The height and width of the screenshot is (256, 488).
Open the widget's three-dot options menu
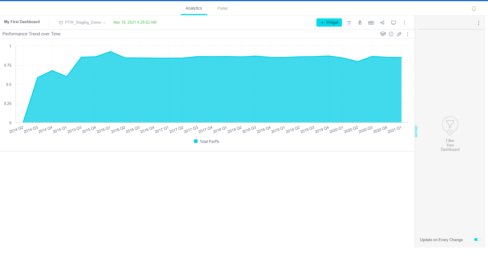pos(408,34)
